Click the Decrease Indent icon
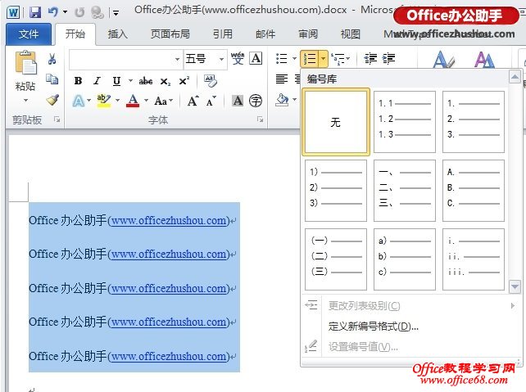The image size is (526, 392). [x=370, y=59]
